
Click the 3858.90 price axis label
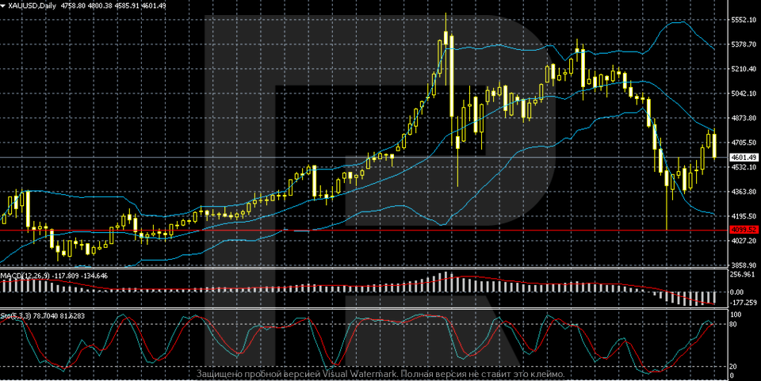click(x=744, y=265)
